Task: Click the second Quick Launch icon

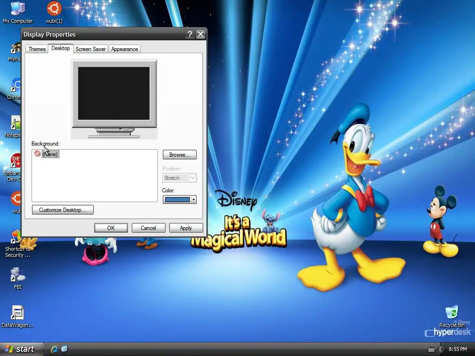Action: click(64, 349)
